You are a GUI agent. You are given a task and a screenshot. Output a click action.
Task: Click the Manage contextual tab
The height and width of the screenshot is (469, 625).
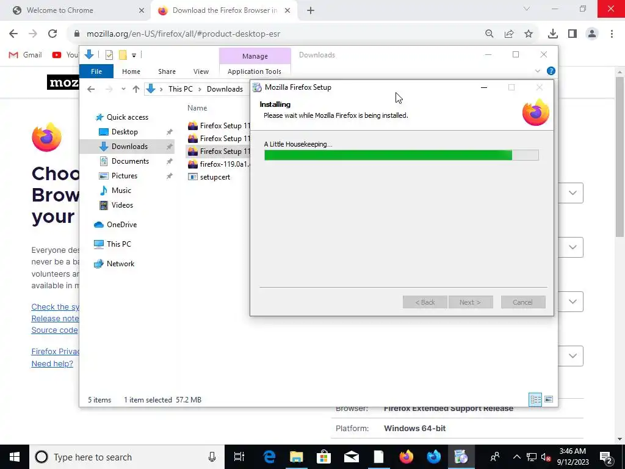coord(255,56)
